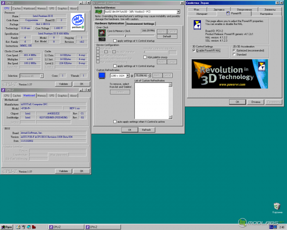
Task: Click OK in display properties dialog
Action: (237, 102)
